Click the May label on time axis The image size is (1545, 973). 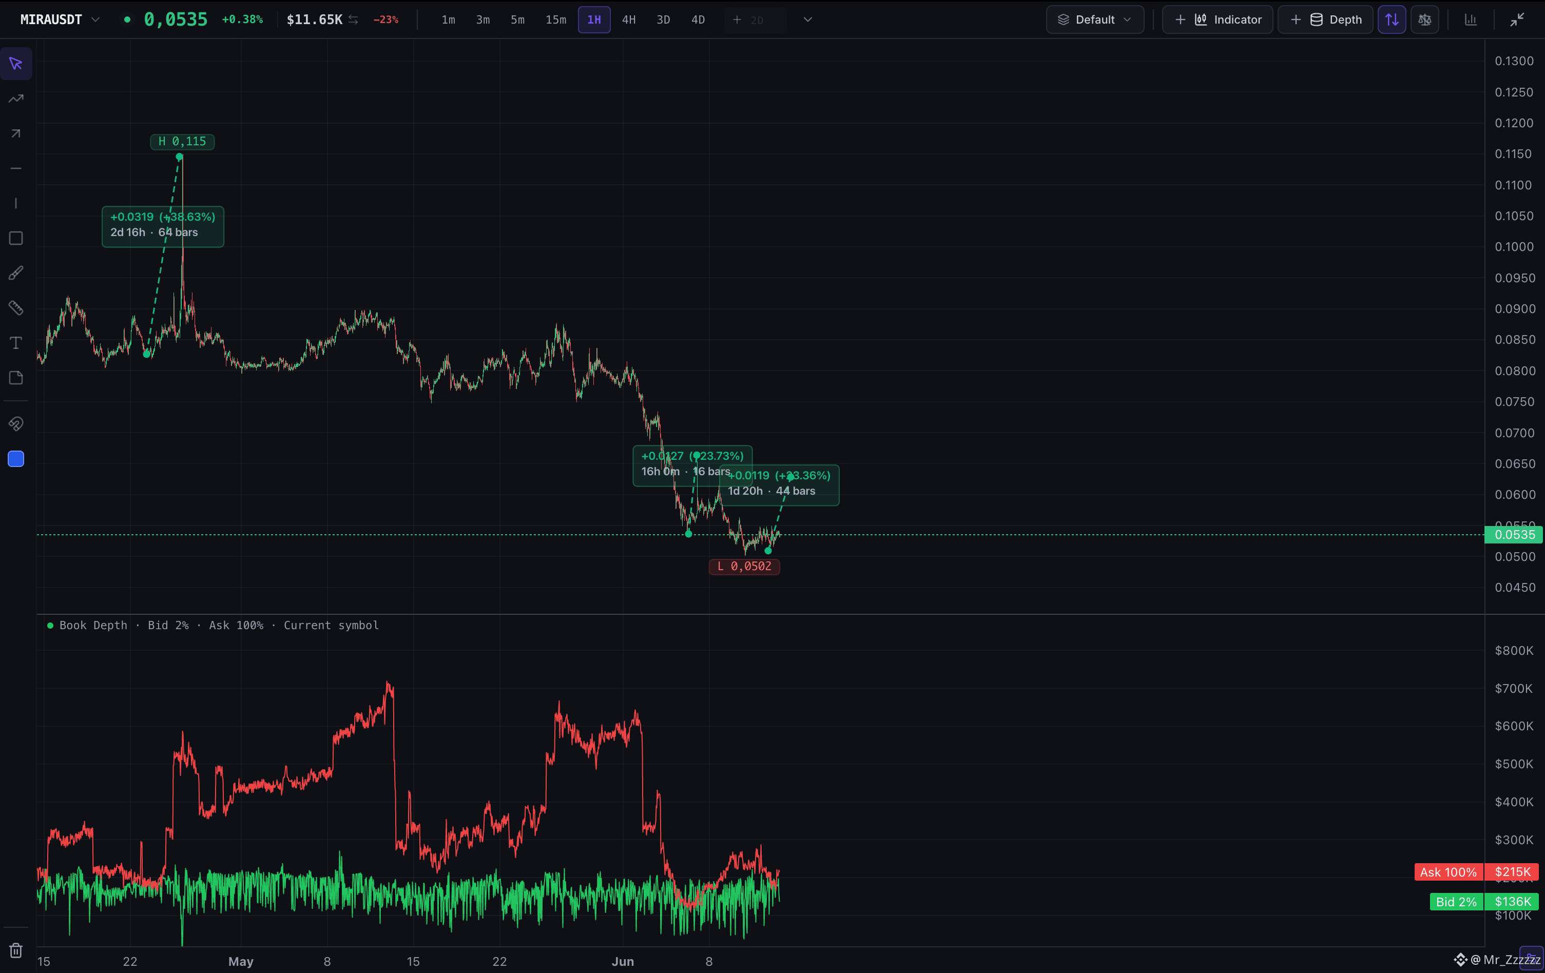pos(241,962)
